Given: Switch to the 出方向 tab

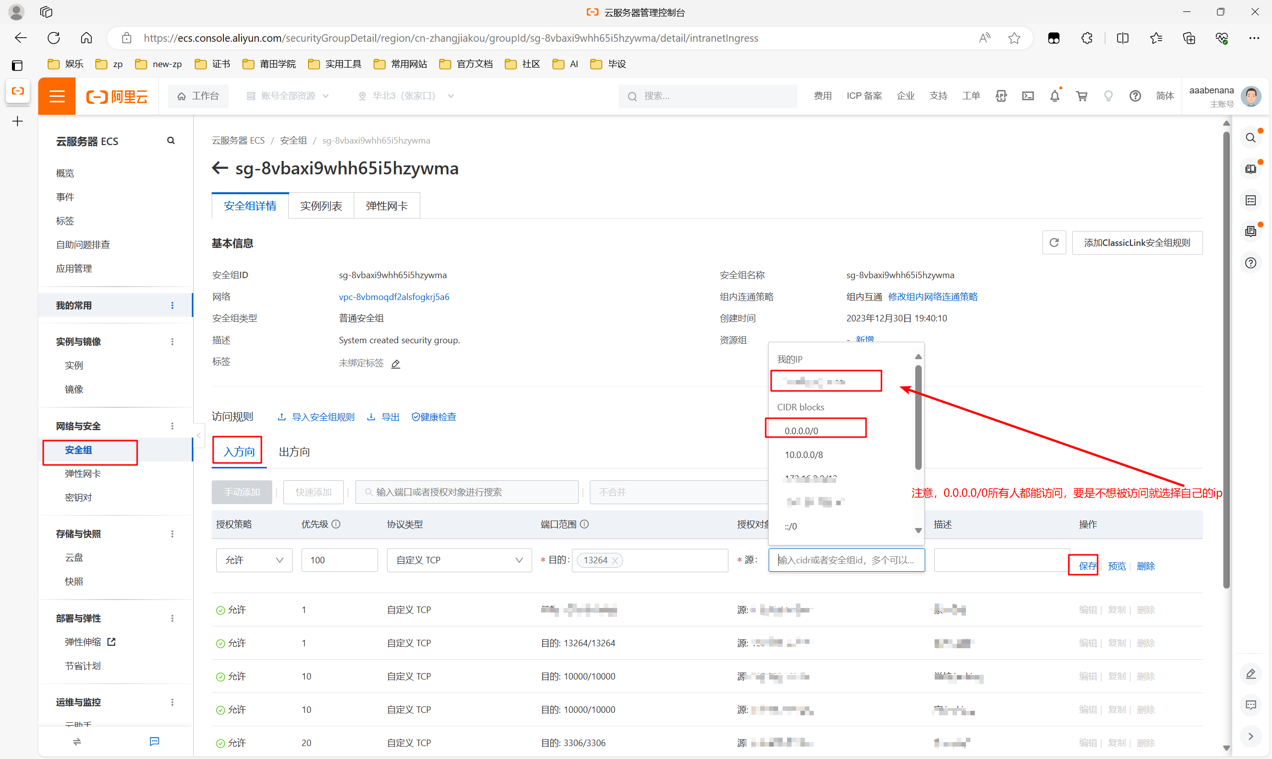Looking at the screenshot, I should coord(294,452).
